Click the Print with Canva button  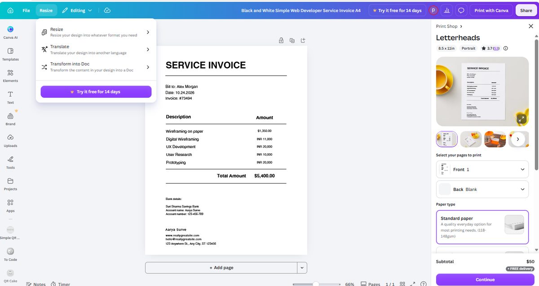pos(491,10)
